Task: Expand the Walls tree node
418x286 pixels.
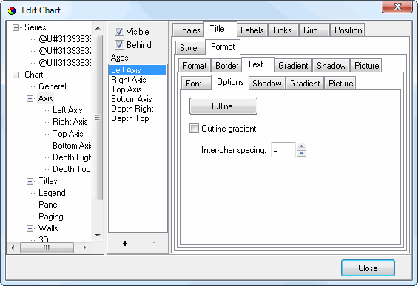Action: pyautogui.click(x=30, y=229)
